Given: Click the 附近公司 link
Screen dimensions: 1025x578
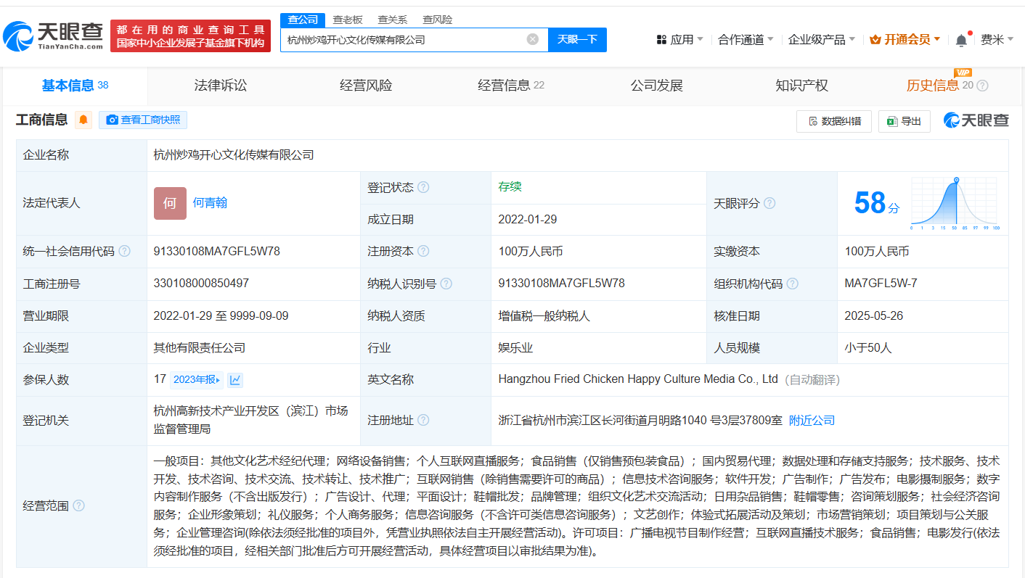Looking at the screenshot, I should (x=812, y=420).
